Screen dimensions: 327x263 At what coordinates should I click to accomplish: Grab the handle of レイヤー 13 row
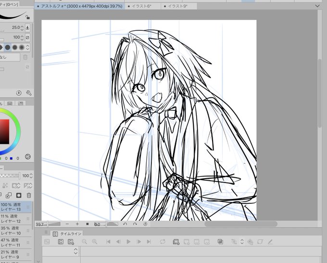[28, 207]
